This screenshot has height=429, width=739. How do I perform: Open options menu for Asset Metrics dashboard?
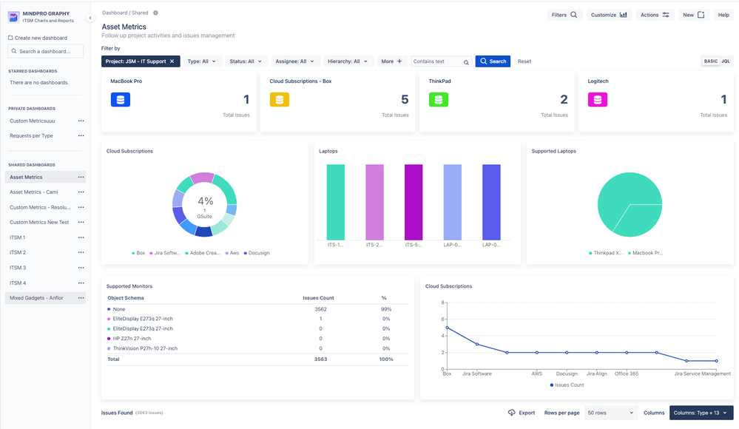pyautogui.click(x=81, y=178)
